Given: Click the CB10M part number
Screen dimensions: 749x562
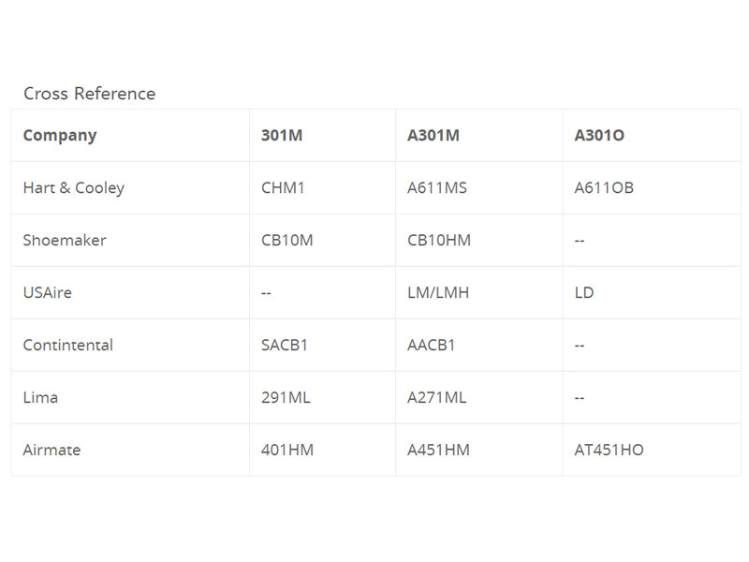Looking at the screenshot, I should point(287,240).
